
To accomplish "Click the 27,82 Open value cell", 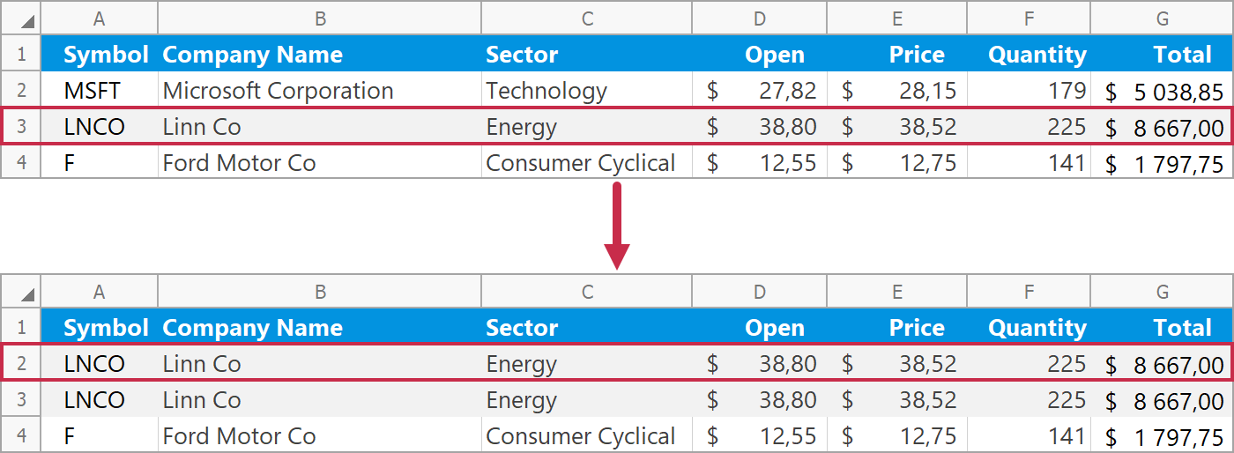I will [760, 91].
